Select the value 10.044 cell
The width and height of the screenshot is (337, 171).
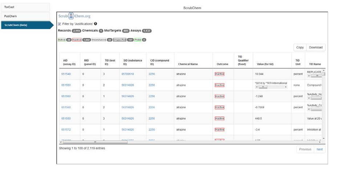(x=272, y=74)
